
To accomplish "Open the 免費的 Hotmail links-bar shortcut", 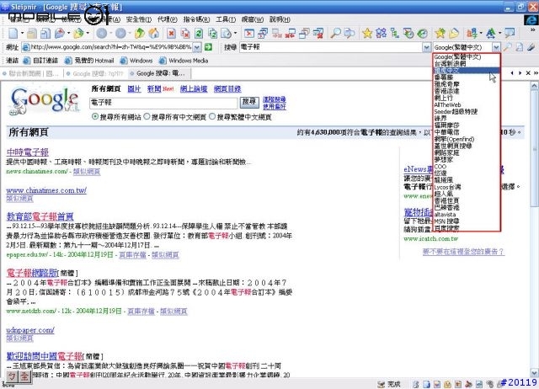I will (x=90, y=61).
